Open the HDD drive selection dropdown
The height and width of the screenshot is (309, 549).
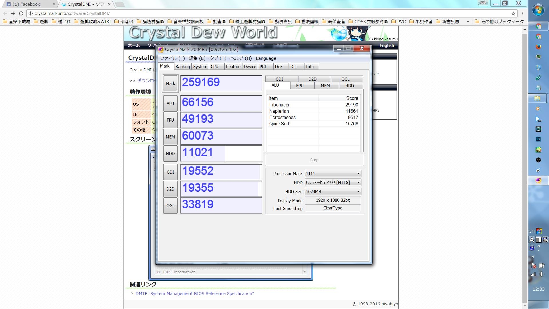tap(333, 183)
